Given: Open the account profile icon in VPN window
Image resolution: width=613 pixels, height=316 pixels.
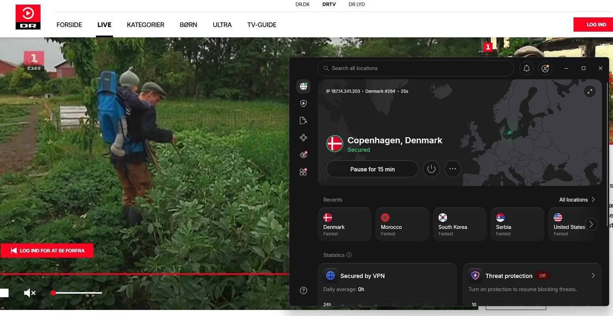Looking at the screenshot, I should [545, 68].
